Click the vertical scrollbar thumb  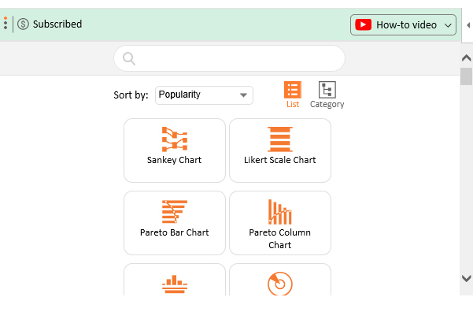(466, 76)
